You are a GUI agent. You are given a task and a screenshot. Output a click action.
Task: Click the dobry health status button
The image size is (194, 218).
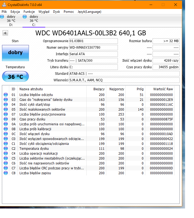(15, 53)
